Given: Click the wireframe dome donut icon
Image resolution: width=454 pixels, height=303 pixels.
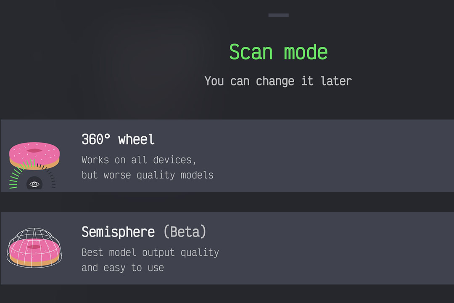Looking at the screenshot, I should [x=34, y=247].
